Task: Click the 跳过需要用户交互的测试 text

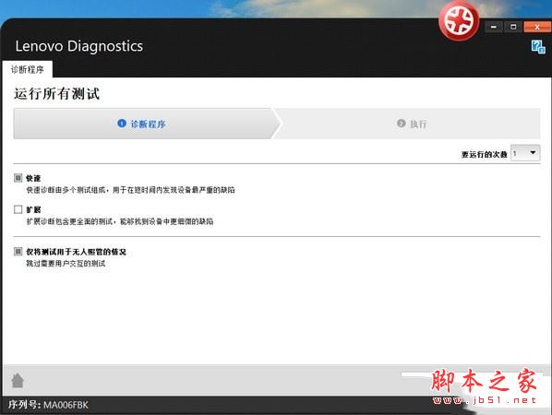Action: click(66, 264)
